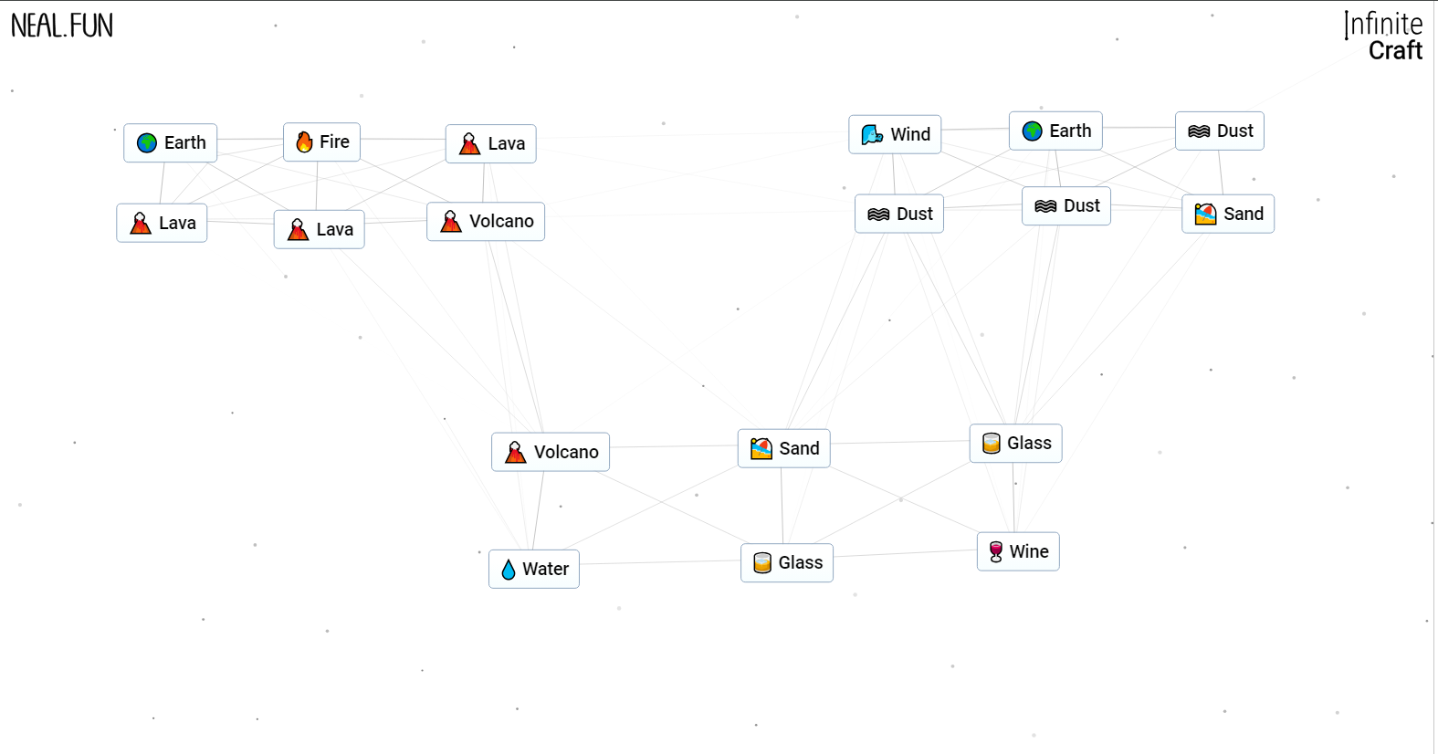Choose the Dust element right of Earth
This screenshot has height=754, width=1438.
[x=1219, y=131]
